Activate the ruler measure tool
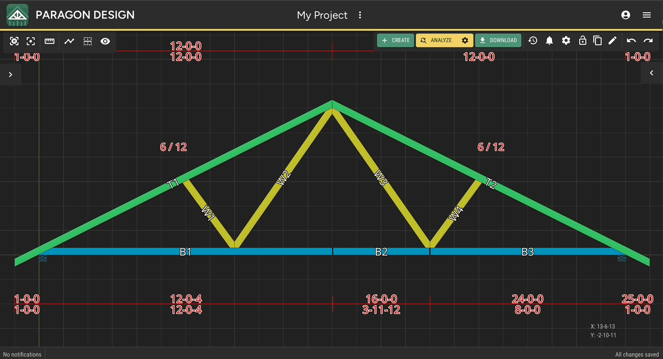663x359 pixels. [x=50, y=41]
